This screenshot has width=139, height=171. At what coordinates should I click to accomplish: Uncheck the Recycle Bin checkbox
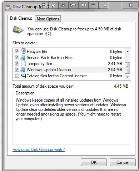[x=17, y=51]
